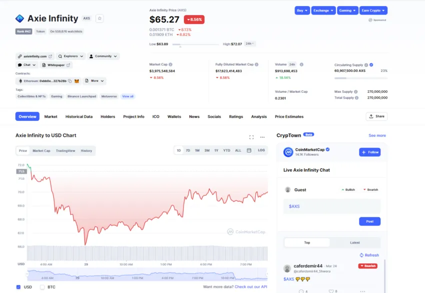Toggle the LOG scale button
The image size is (425, 293).
point(261,150)
